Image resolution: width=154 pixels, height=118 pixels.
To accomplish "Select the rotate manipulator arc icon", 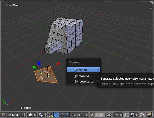I will (x=61, y=115).
